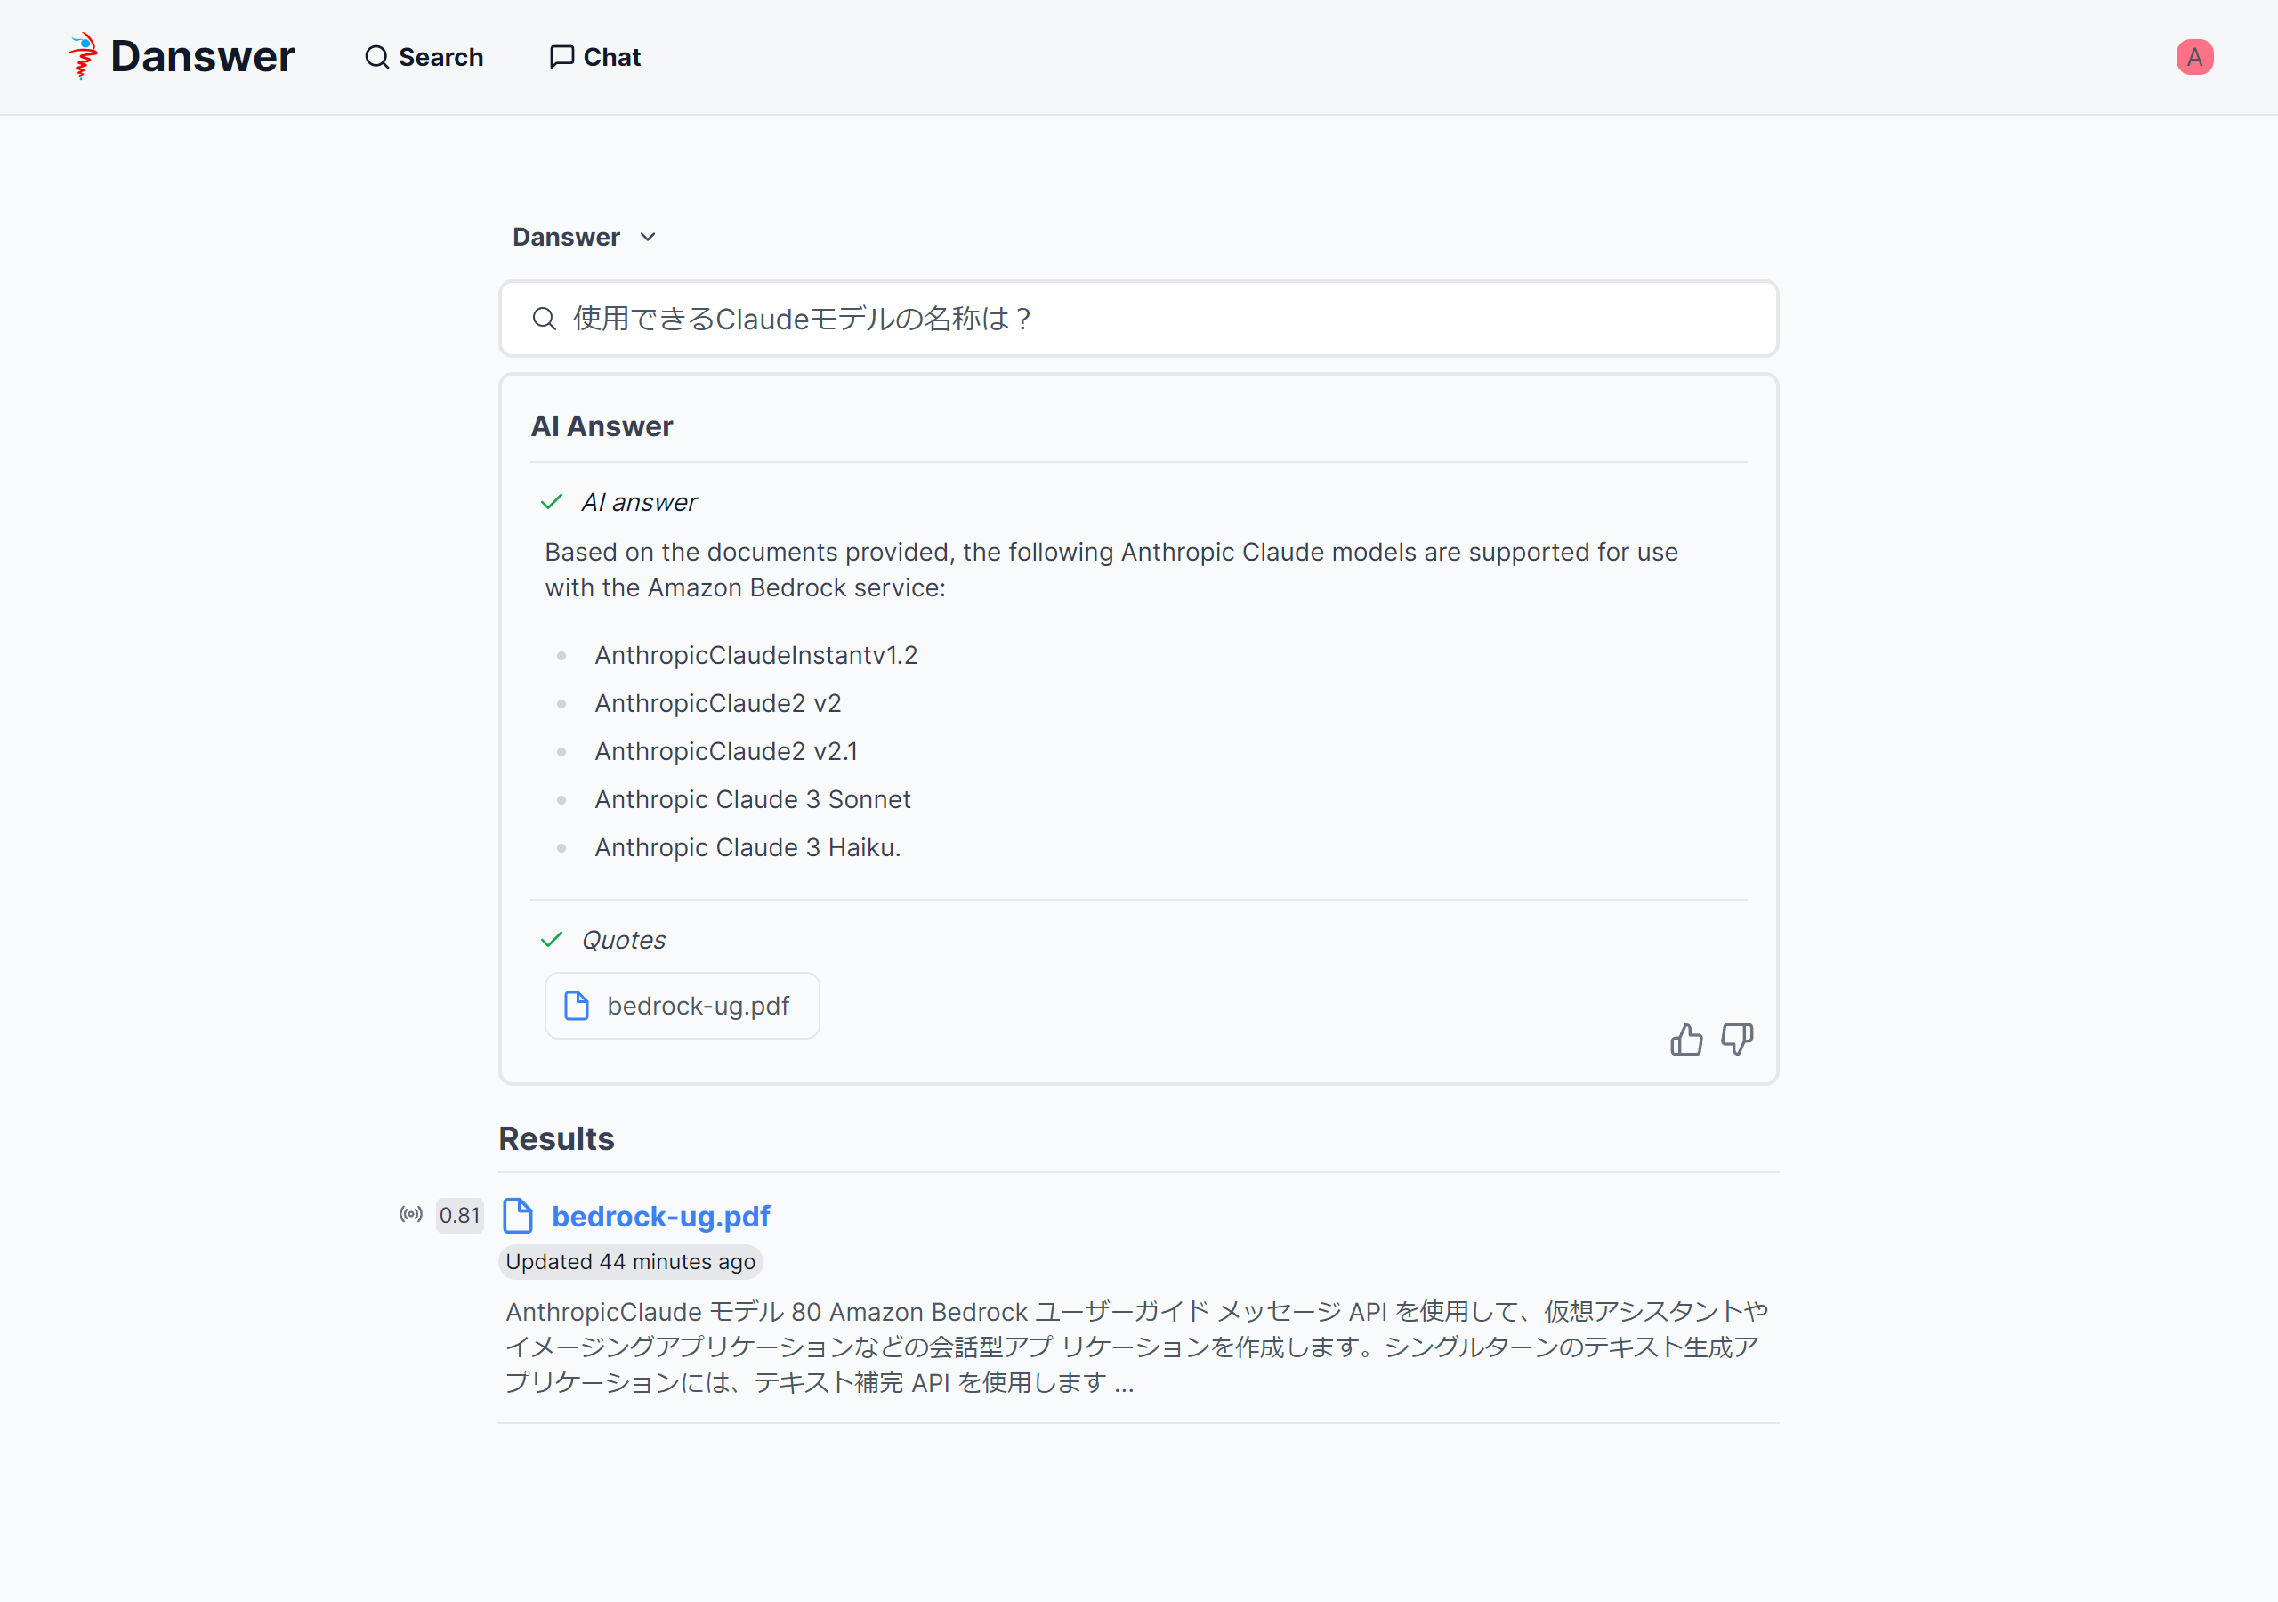The image size is (2278, 1602).
Task: Click the green check beside AI answer
Action: 552,502
